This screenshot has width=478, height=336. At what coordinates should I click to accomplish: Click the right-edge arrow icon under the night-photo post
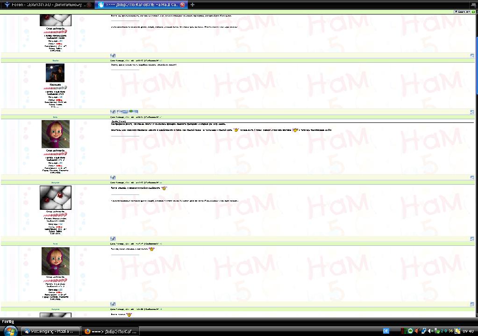pyautogui.click(x=472, y=112)
